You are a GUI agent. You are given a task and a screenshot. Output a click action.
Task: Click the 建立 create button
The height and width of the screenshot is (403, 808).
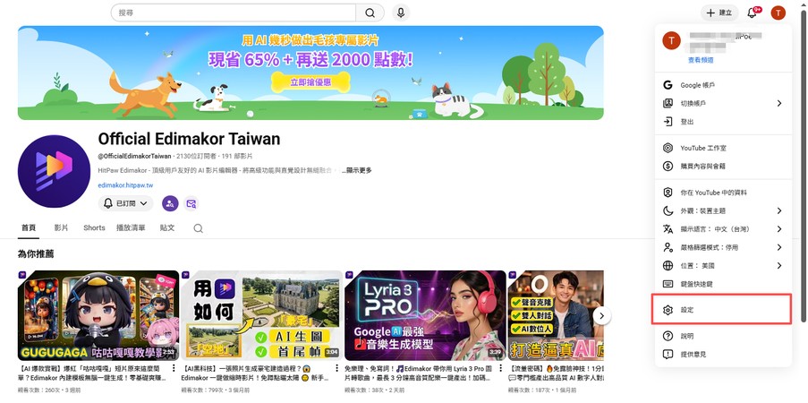tap(719, 13)
